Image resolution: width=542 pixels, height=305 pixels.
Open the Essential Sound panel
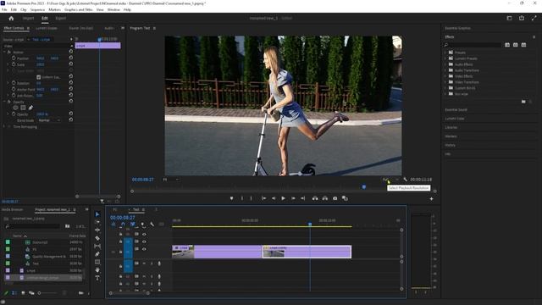(x=456, y=109)
